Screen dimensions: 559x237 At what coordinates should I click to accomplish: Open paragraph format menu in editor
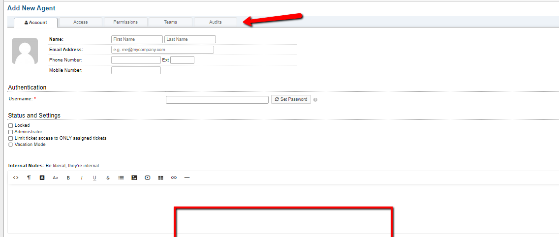[29, 178]
